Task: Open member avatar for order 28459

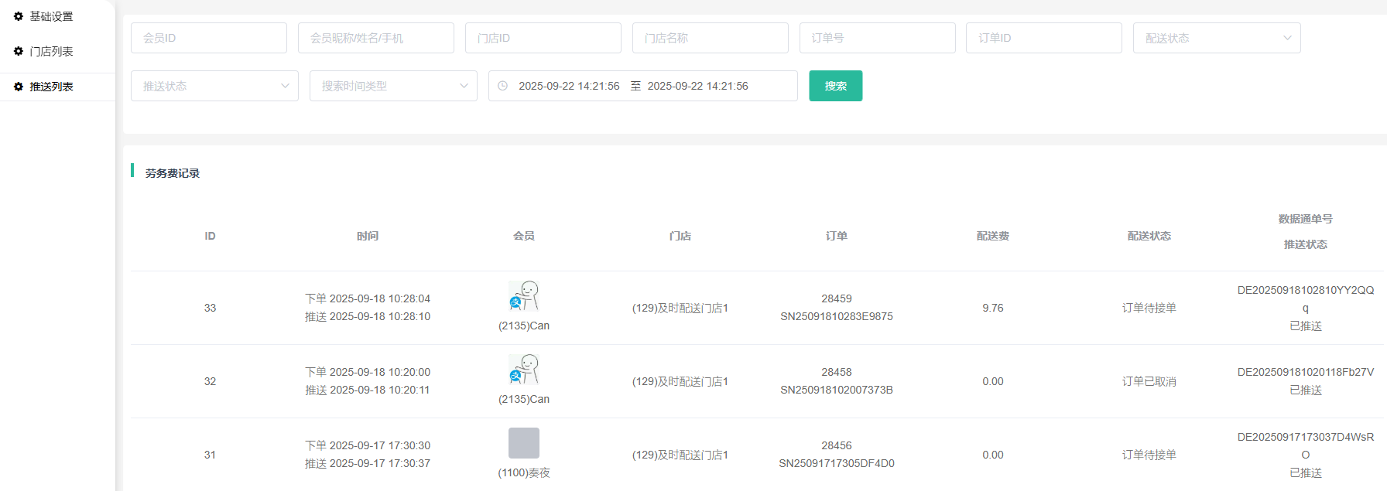Action: click(x=524, y=296)
